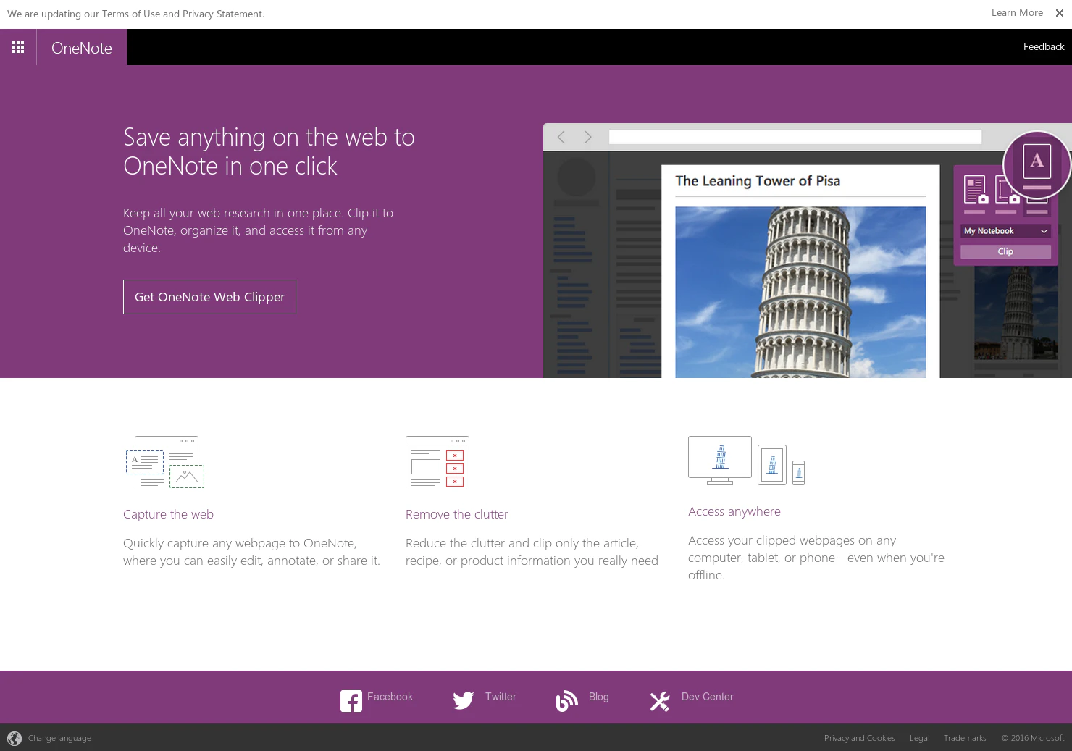Select the OneNote tab in the header
The height and width of the screenshot is (751, 1072).
click(81, 47)
